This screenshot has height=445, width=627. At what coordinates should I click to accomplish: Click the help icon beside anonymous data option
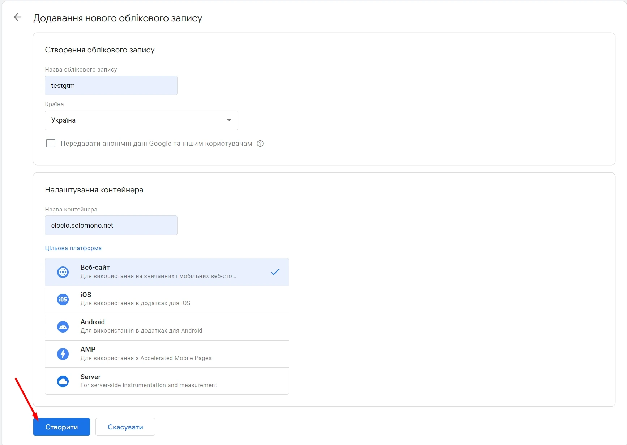tap(260, 144)
